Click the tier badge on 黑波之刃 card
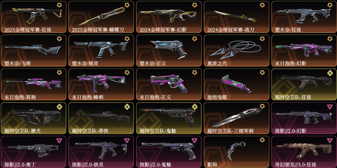Image resolution: width=337 pixels, height=168 pixels. point(262,39)
